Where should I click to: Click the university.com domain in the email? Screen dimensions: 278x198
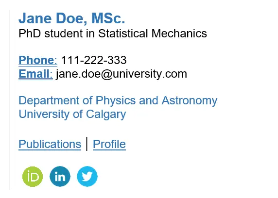coord(150,74)
